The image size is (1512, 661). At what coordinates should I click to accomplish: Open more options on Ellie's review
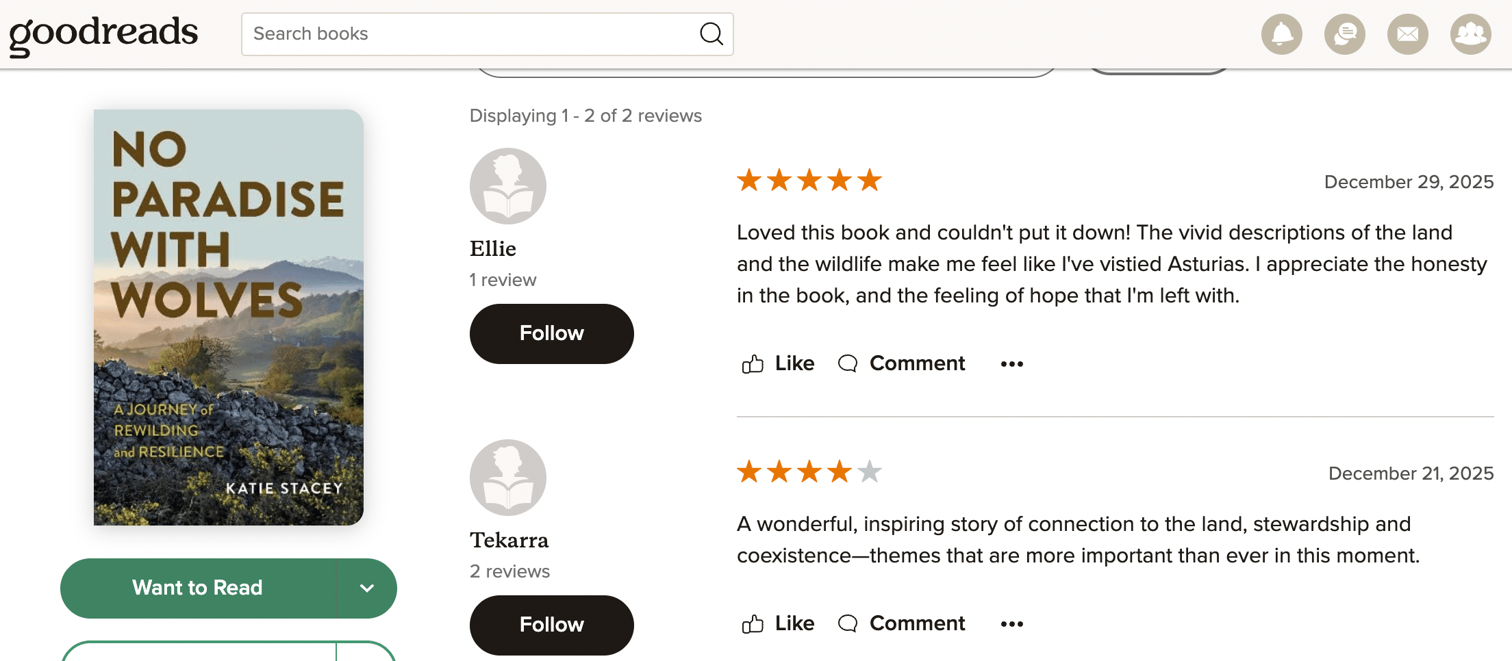(1011, 364)
